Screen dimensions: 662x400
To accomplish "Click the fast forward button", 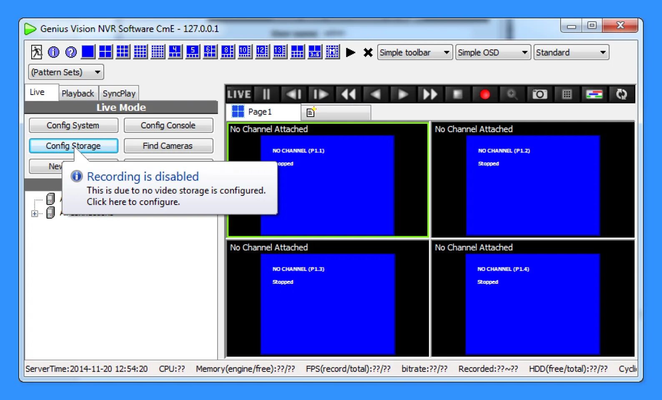I will [x=430, y=94].
